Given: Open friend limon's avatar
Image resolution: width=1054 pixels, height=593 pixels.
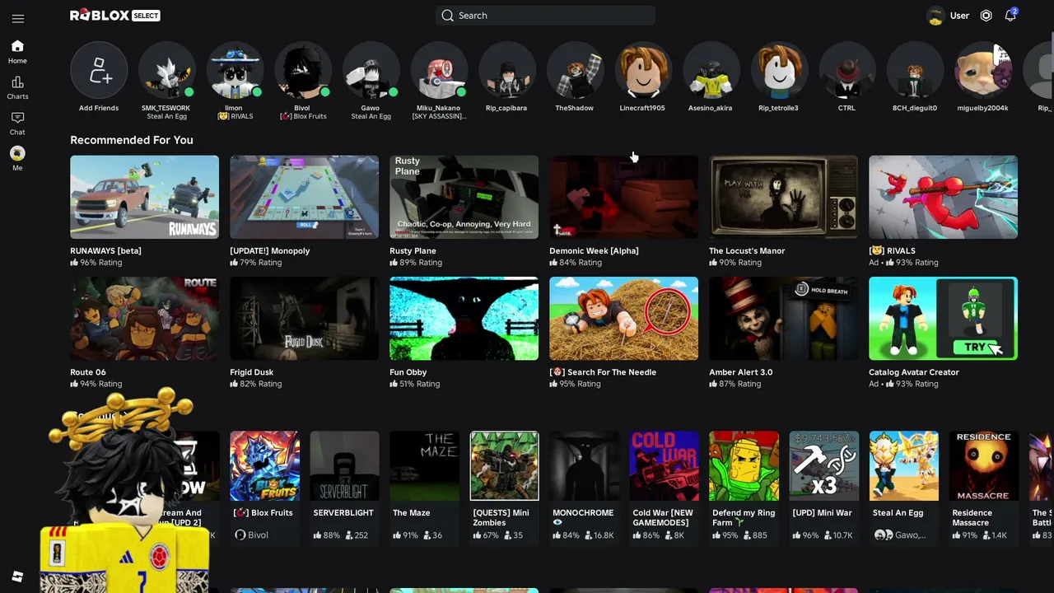Looking at the screenshot, I should pyautogui.click(x=235, y=71).
